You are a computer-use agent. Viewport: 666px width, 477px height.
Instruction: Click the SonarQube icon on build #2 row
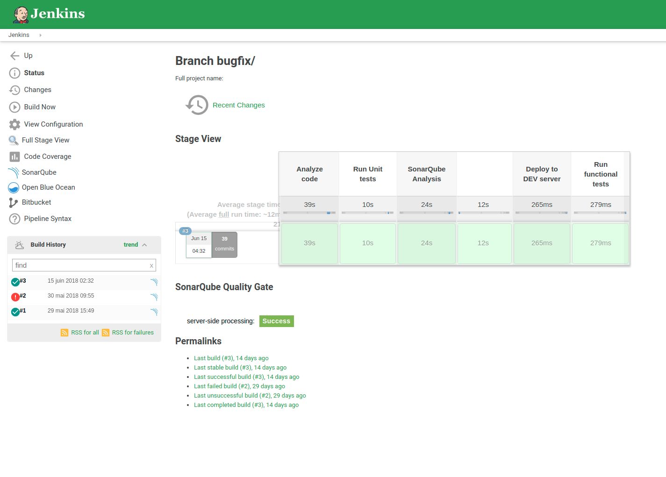point(154,297)
